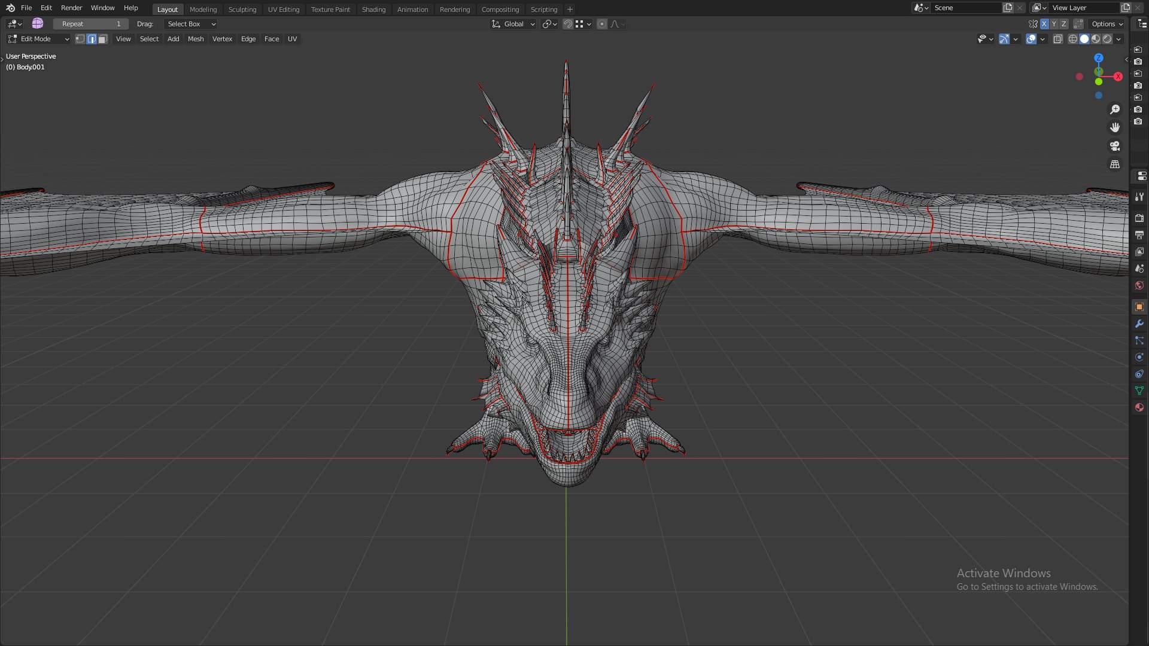This screenshot has height=646, width=1149.
Task: Switch to the UV Editing workspace tab
Action: coord(284,10)
